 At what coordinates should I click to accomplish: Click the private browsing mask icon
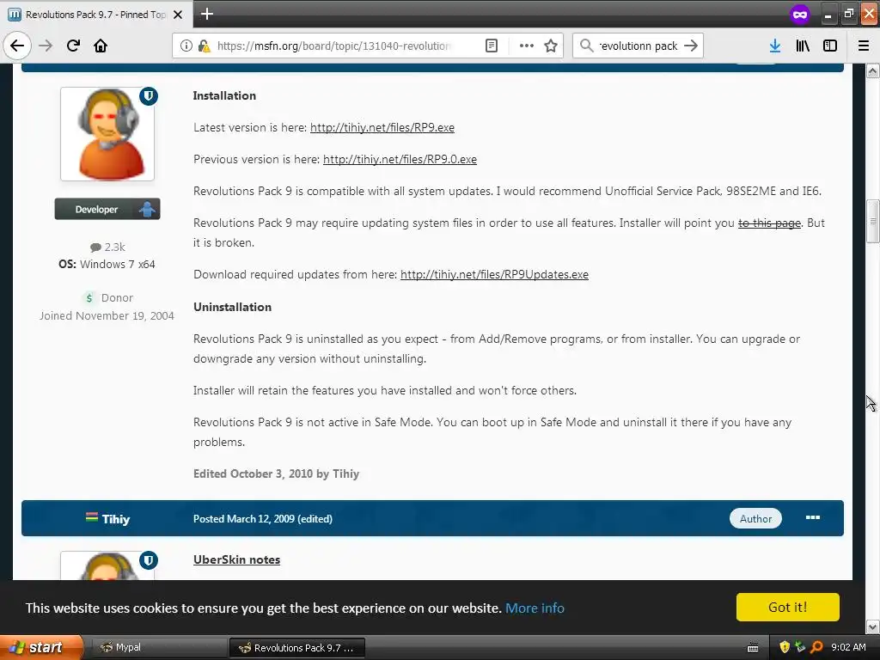tap(800, 15)
